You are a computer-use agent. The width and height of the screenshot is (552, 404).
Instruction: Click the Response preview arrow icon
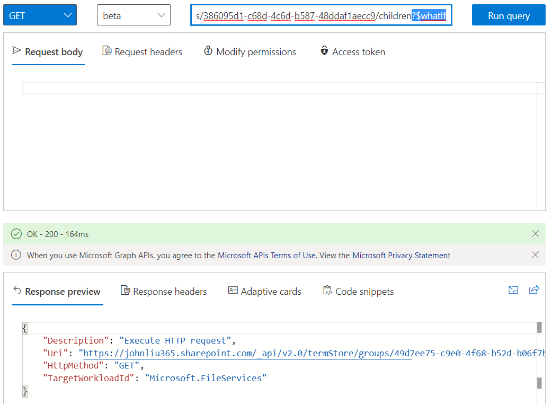point(17,290)
